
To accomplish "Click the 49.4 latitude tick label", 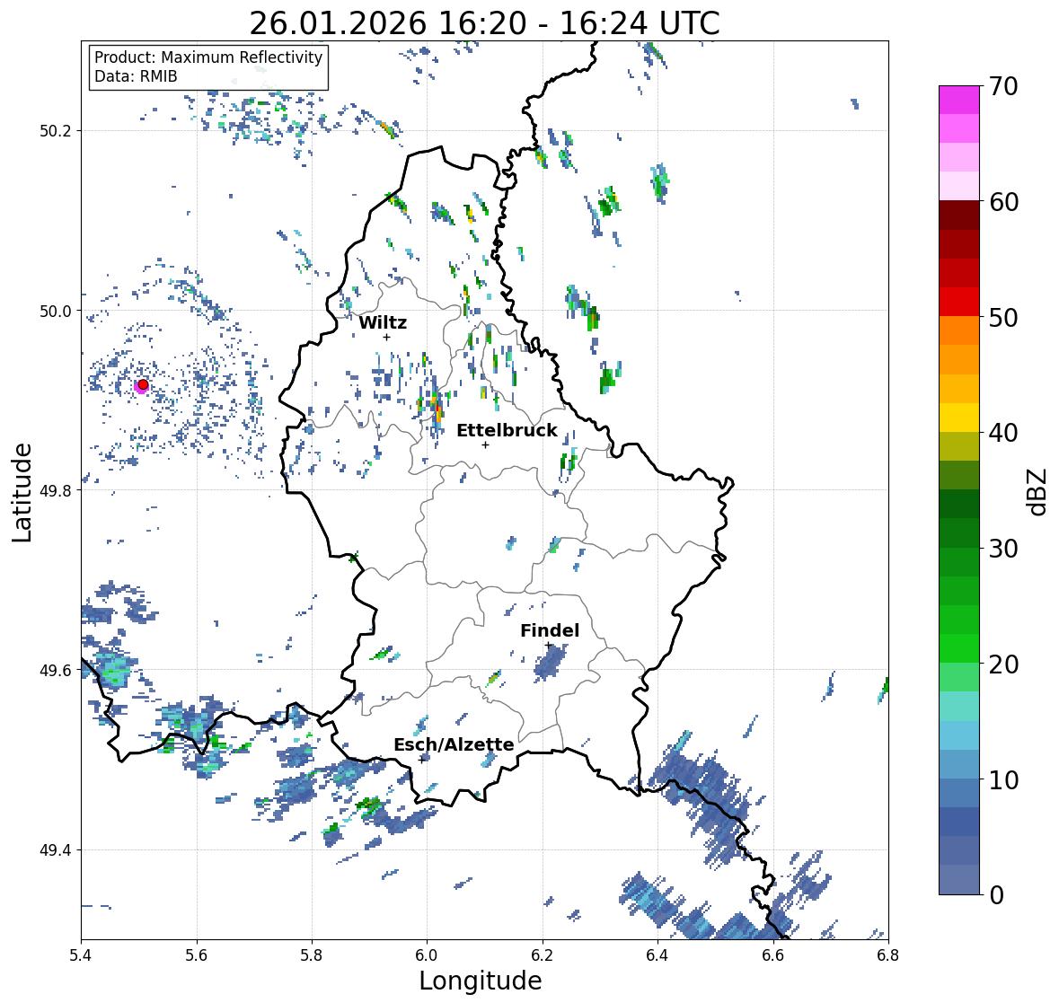I will pos(56,850).
